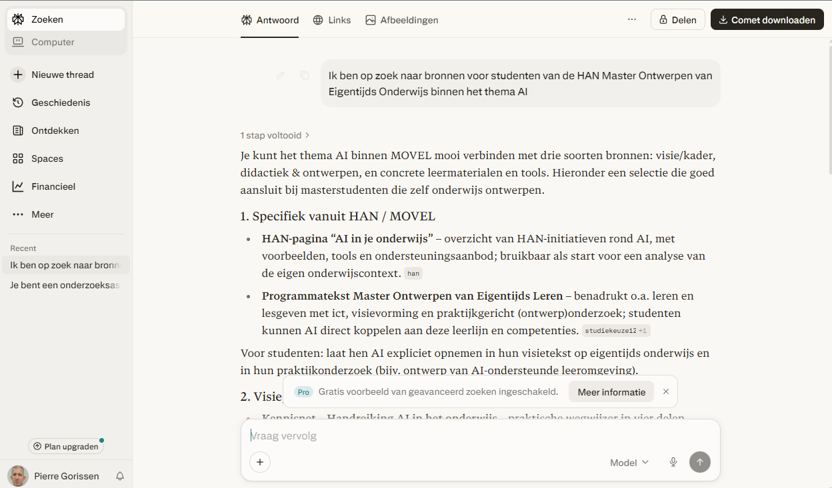This screenshot has height=488, width=832.
Task: Click the Comet downloaden button
Action: coord(767,20)
